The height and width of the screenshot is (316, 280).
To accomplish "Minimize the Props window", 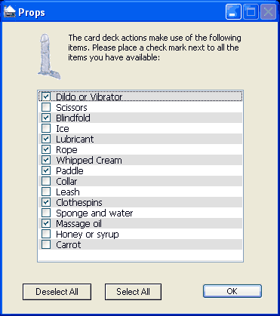I will pos(233,12).
